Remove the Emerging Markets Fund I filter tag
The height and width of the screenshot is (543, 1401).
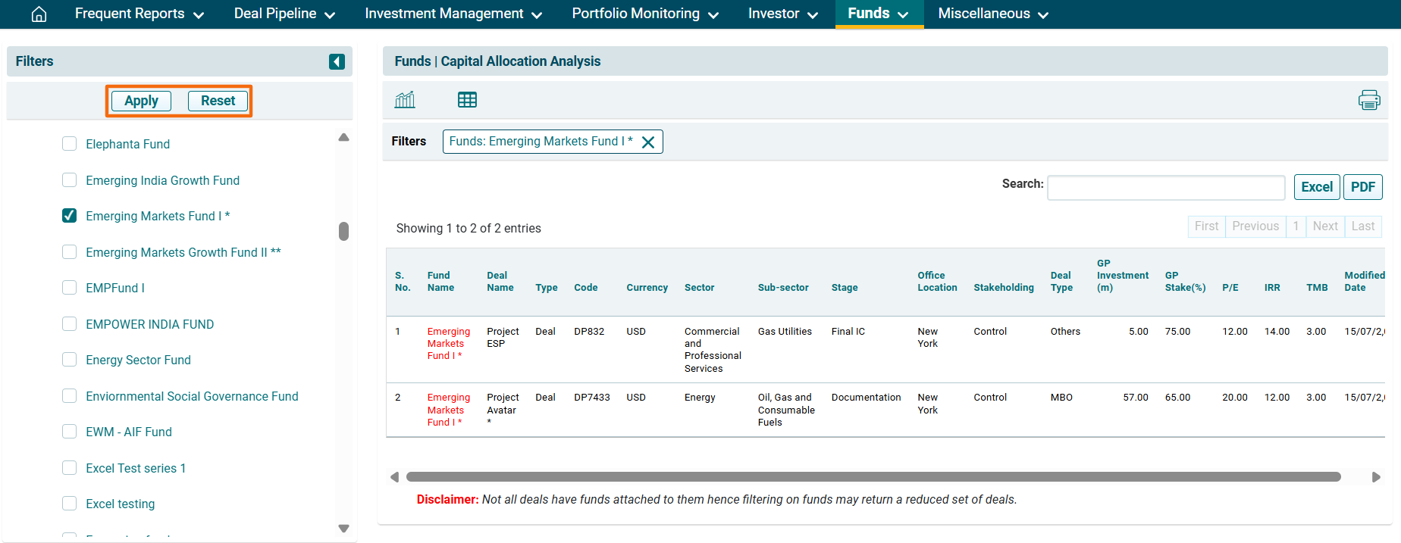click(x=648, y=142)
